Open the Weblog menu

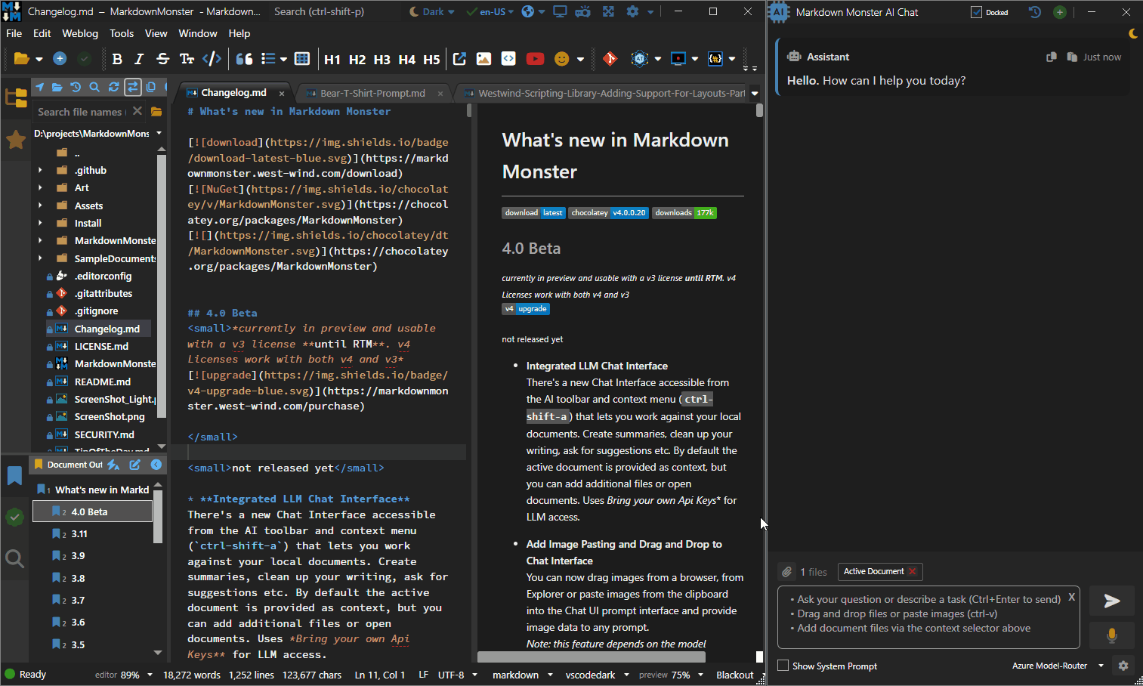80,33
